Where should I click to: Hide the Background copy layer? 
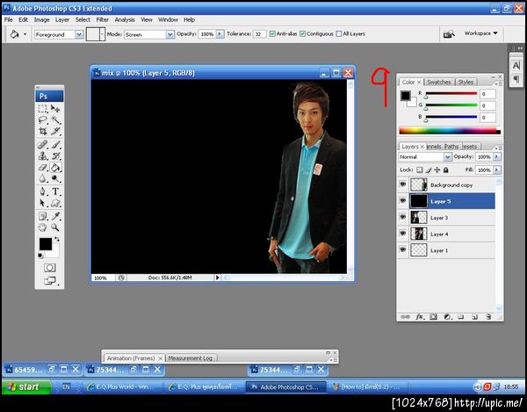pos(402,184)
